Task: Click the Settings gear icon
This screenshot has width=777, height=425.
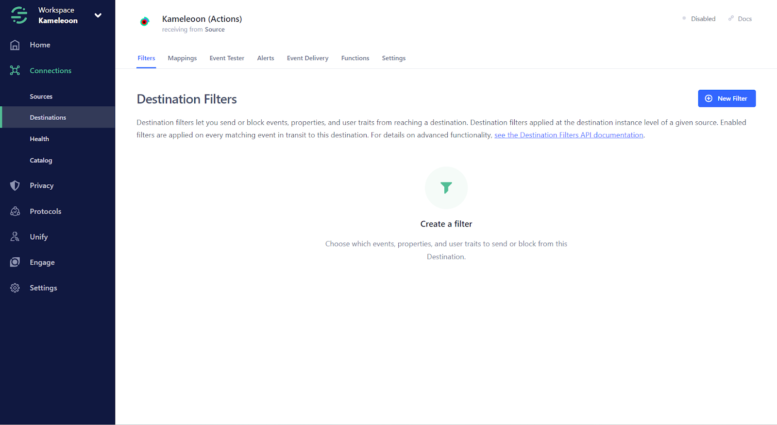Action: [15, 288]
